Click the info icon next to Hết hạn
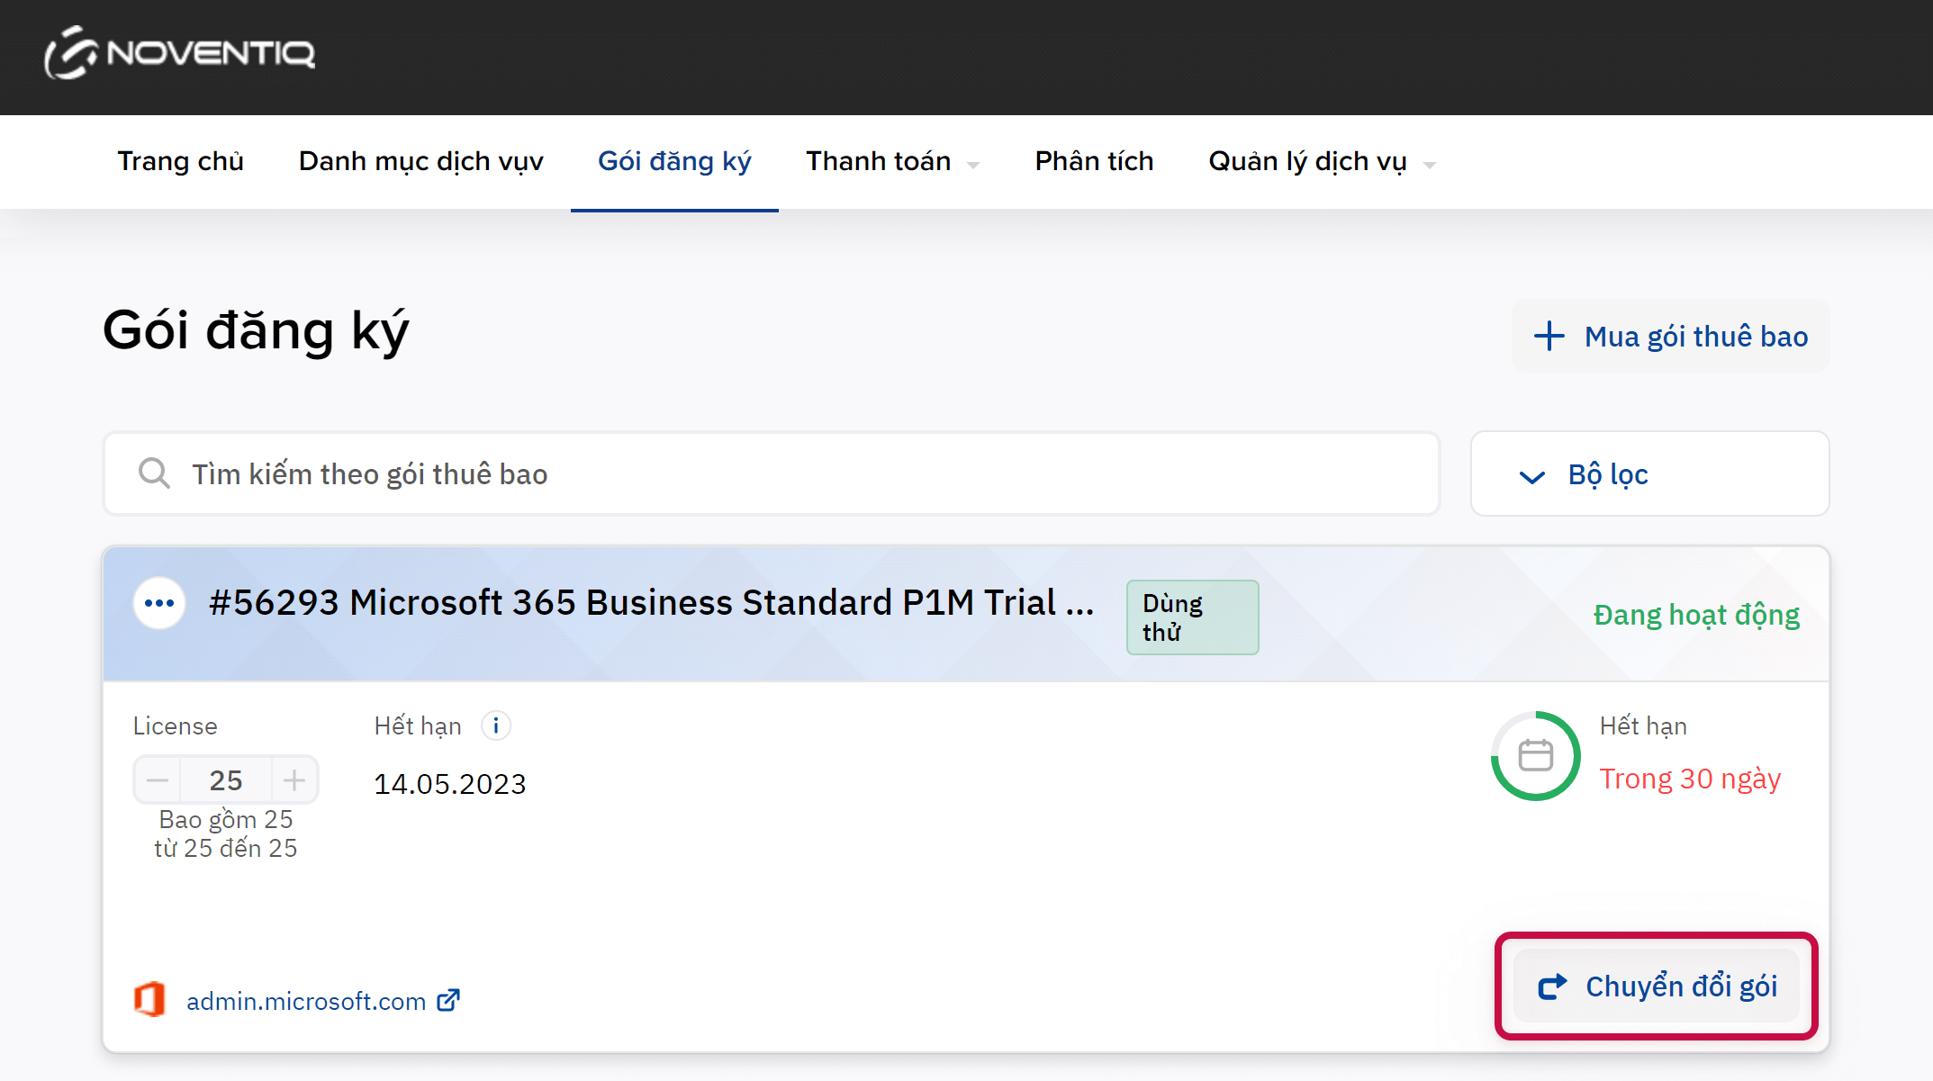 (x=496, y=725)
